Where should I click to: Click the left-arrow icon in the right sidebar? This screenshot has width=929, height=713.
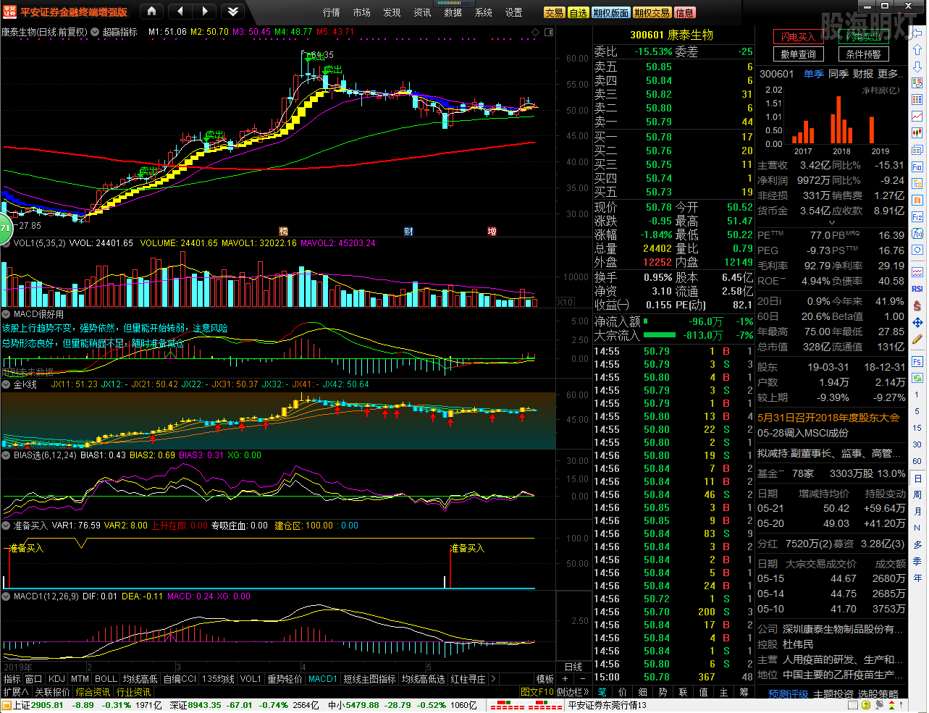click(x=917, y=32)
